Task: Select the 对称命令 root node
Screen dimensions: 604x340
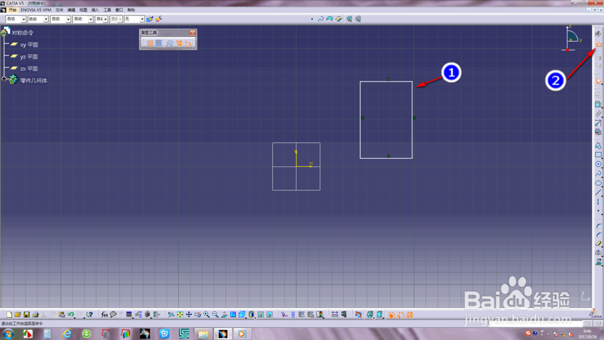Action: click(22, 33)
